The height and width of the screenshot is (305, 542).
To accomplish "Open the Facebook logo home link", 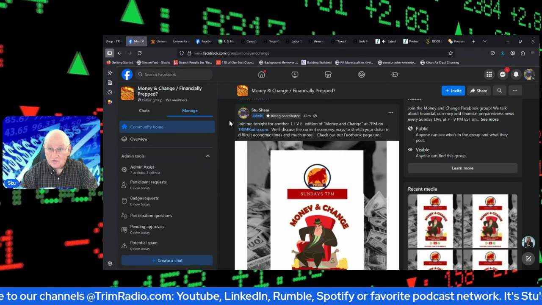I will (127, 75).
